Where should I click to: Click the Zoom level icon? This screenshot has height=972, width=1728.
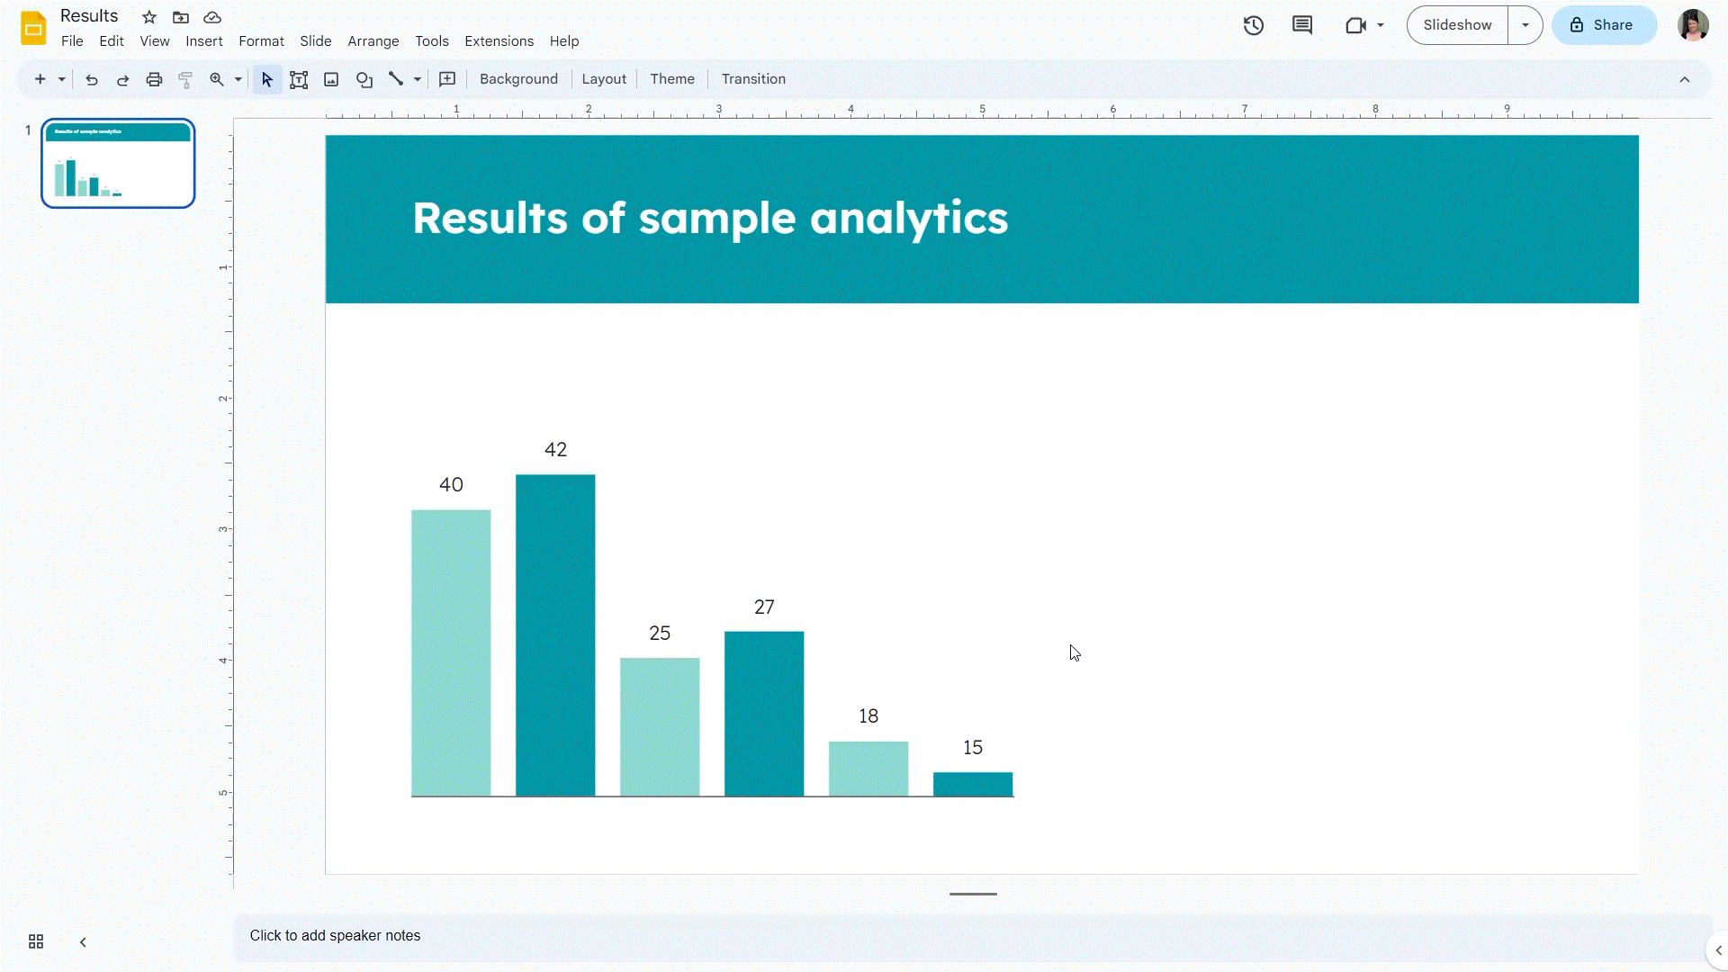tap(215, 79)
